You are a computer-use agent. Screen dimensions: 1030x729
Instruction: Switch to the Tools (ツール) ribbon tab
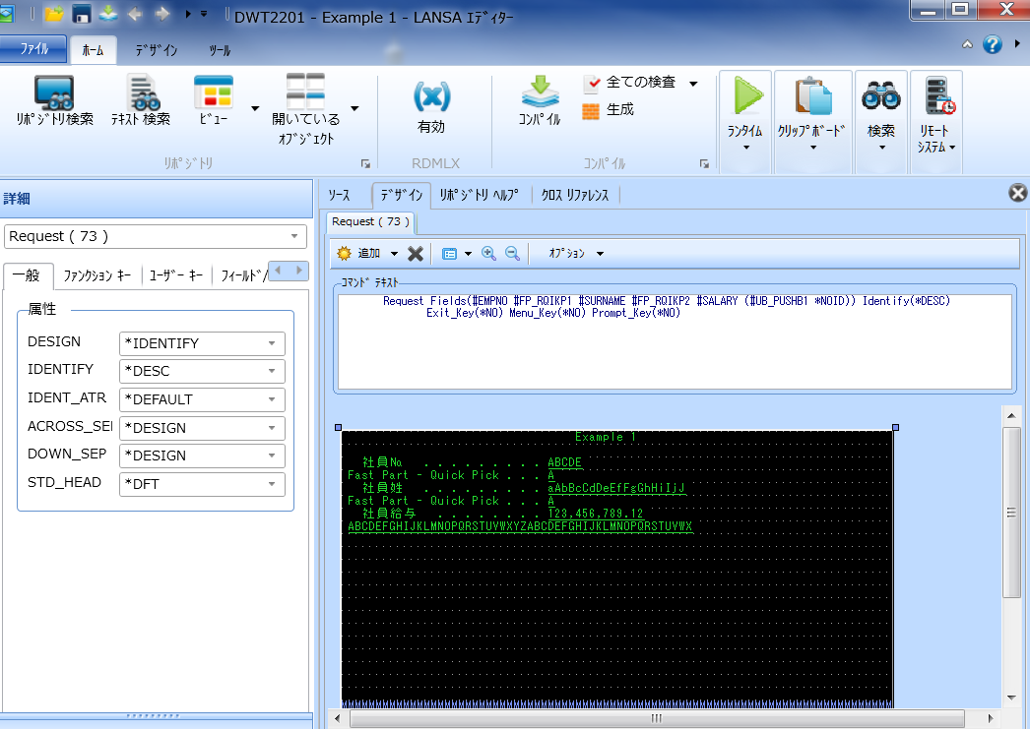[220, 50]
